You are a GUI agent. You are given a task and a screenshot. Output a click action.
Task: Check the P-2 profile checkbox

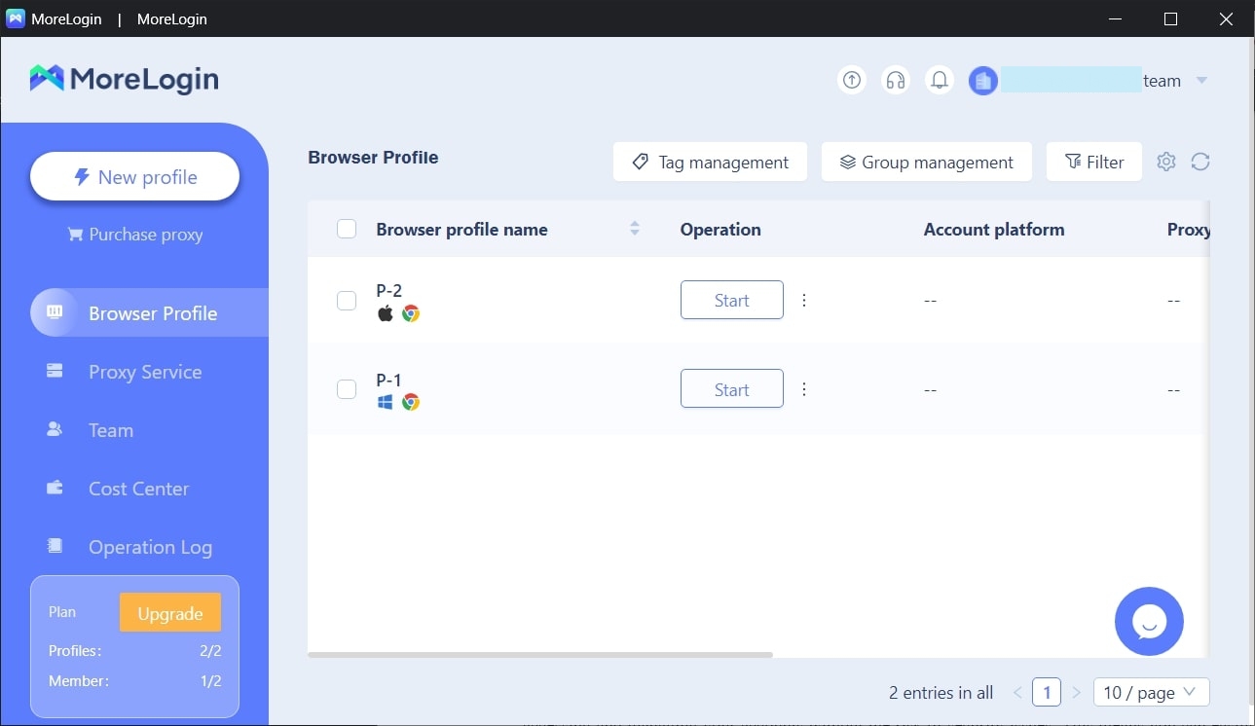pos(347,301)
